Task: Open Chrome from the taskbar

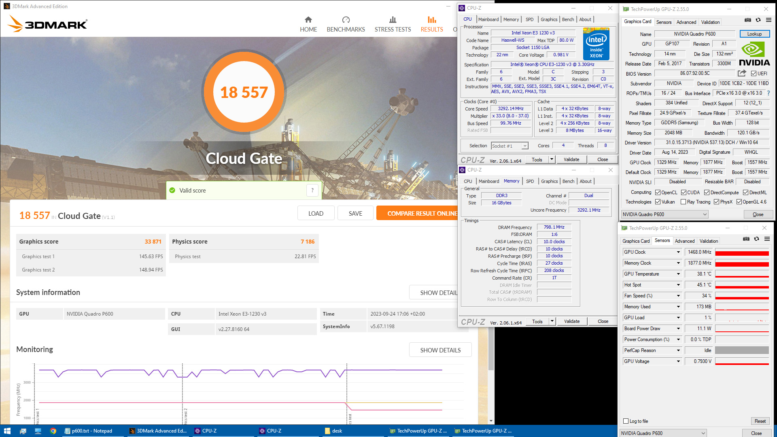Action: (53, 431)
